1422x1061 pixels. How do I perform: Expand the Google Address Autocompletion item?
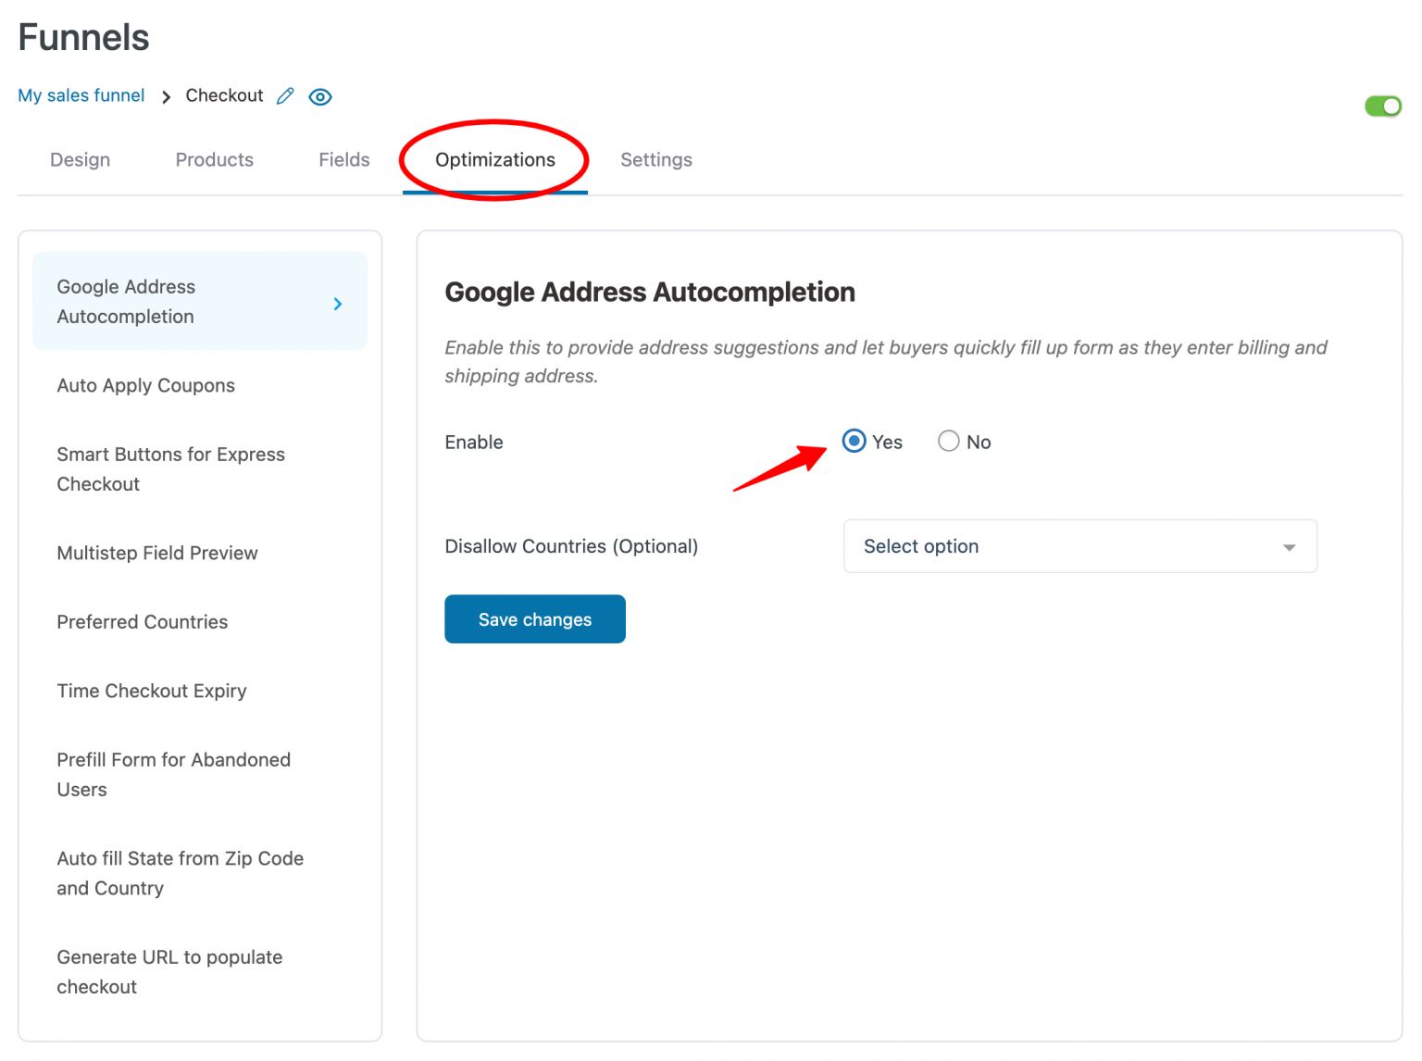(x=200, y=301)
